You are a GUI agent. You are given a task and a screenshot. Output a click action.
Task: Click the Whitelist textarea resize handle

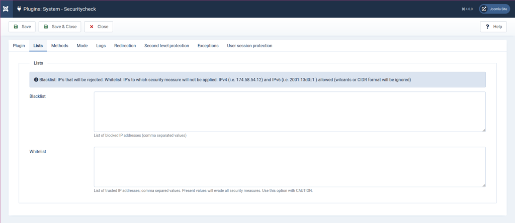(484, 185)
